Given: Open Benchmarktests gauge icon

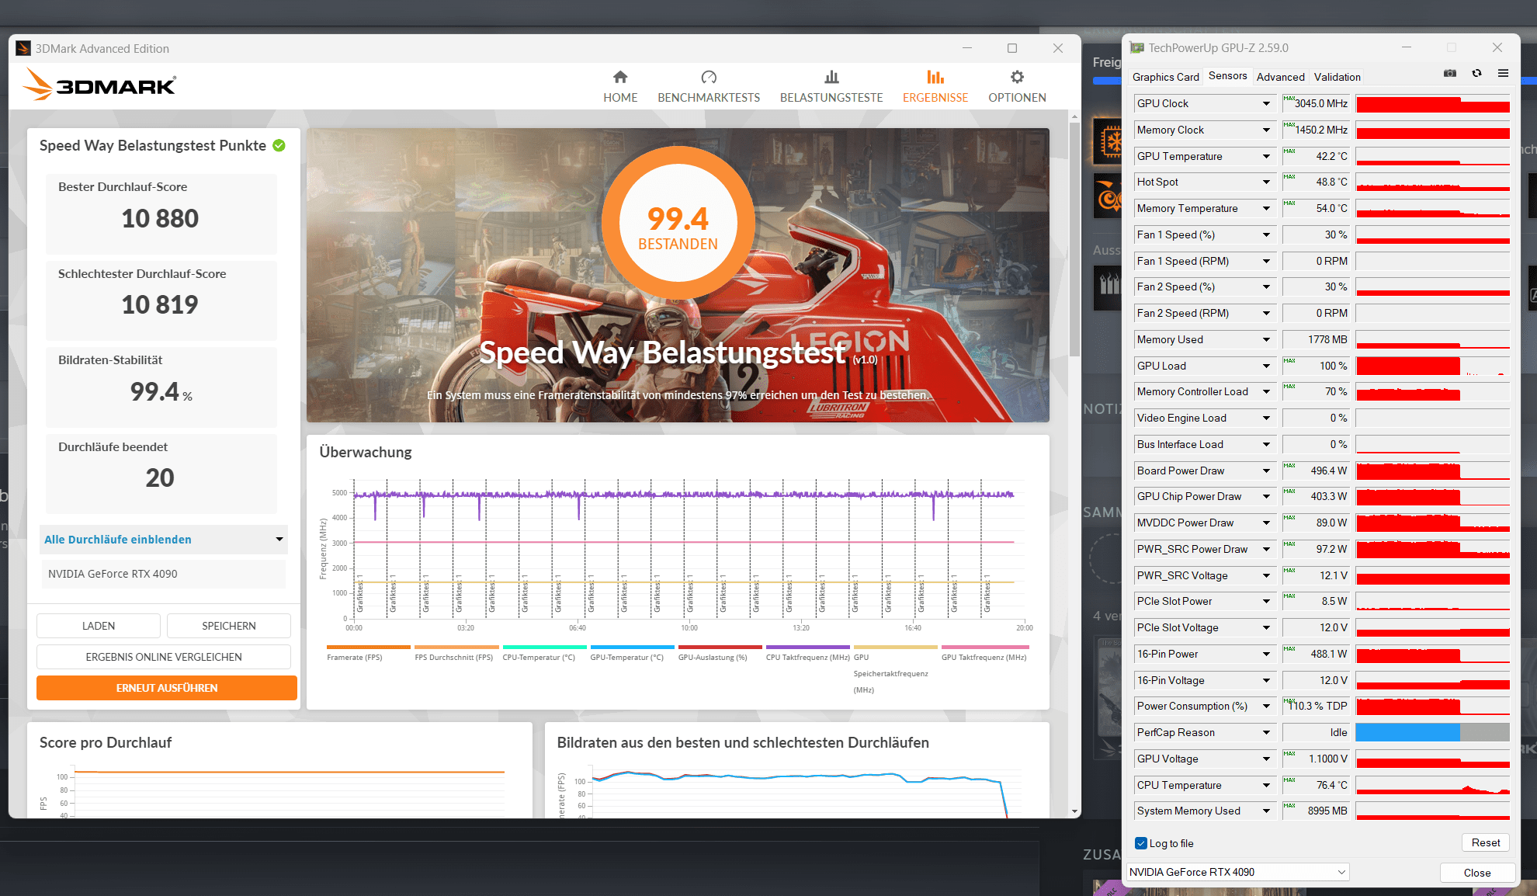Looking at the screenshot, I should [x=708, y=77].
